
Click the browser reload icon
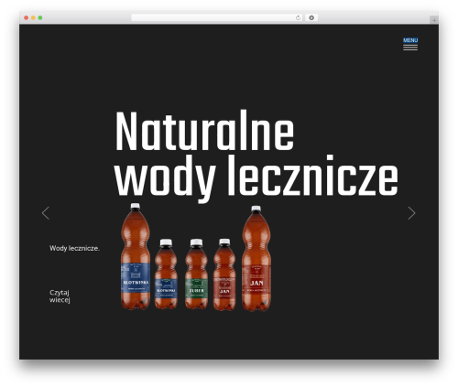pyautogui.click(x=298, y=18)
